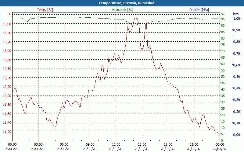
Task: Click the °C unit on temperature axis
Action: [9, 14]
